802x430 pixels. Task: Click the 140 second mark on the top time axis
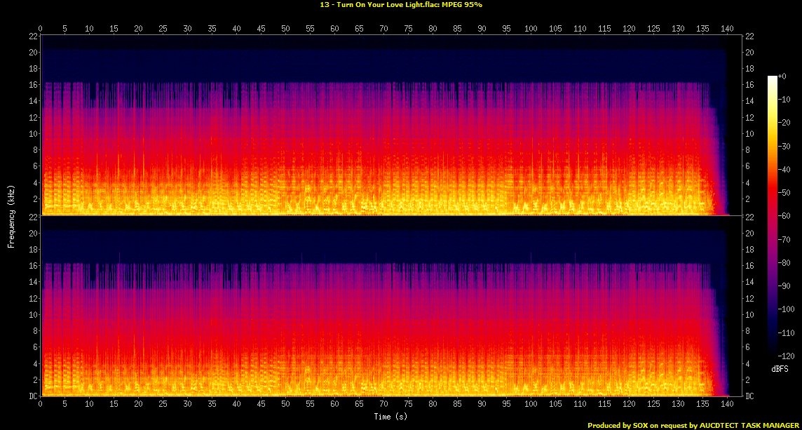tap(727, 29)
